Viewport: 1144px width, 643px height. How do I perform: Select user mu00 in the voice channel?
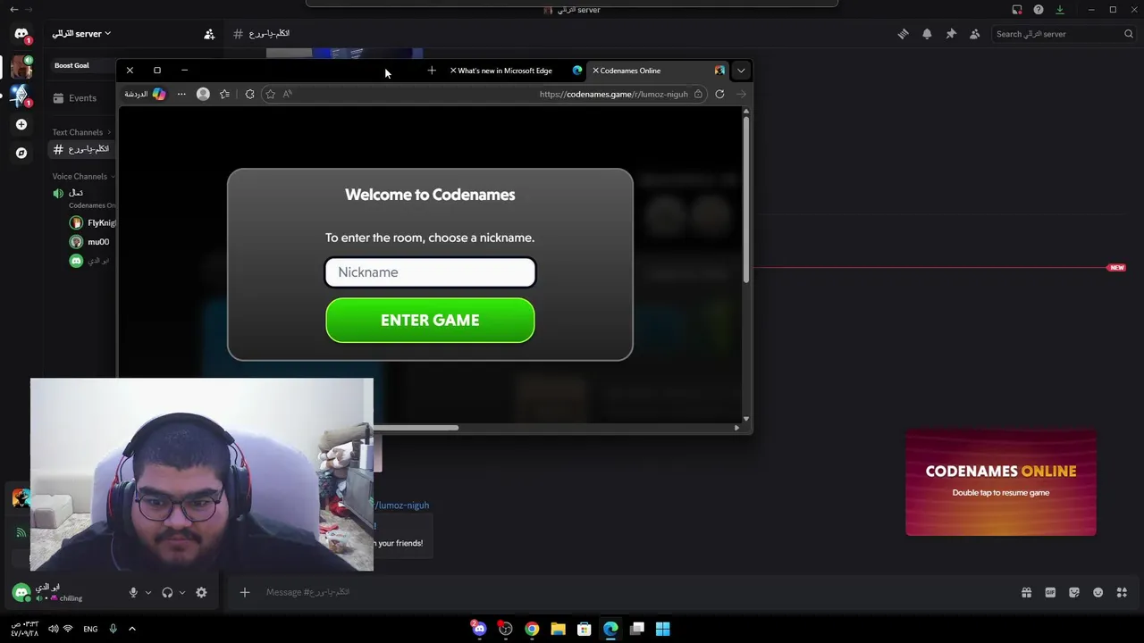pyautogui.click(x=89, y=242)
